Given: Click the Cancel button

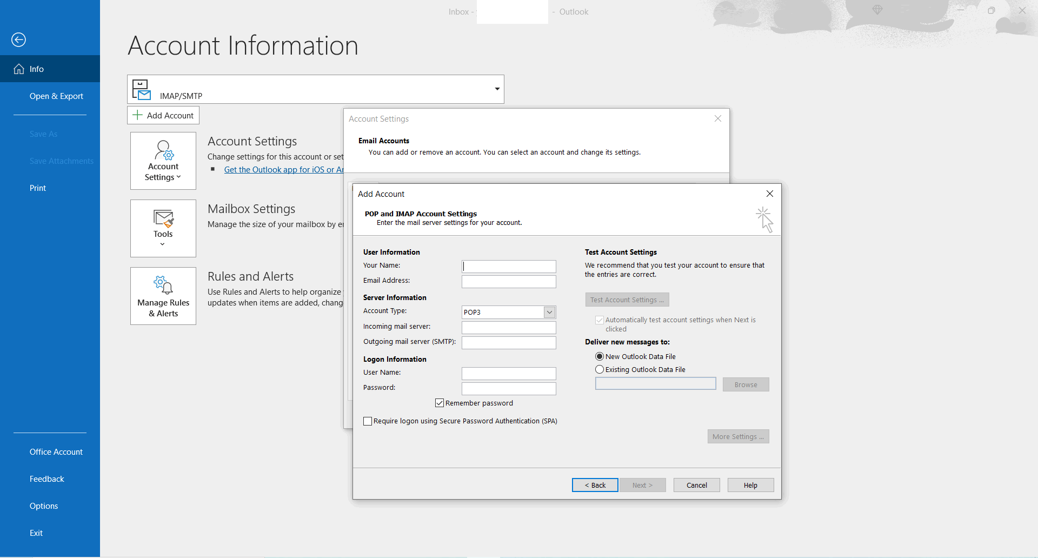Looking at the screenshot, I should click(696, 486).
